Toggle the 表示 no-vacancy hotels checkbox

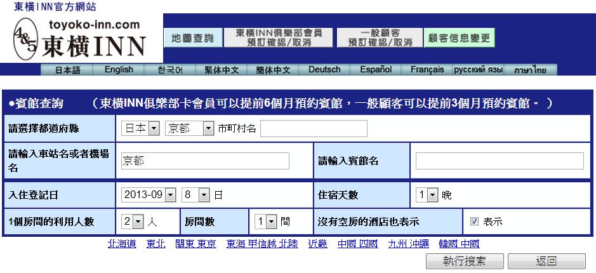click(x=474, y=222)
